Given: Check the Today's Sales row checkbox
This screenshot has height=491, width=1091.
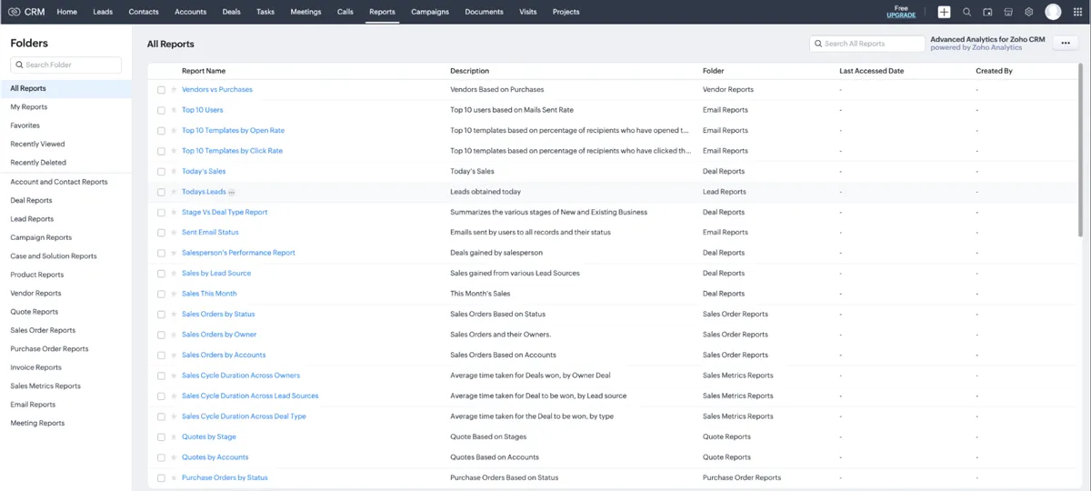Looking at the screenshot, I should 161,171.
